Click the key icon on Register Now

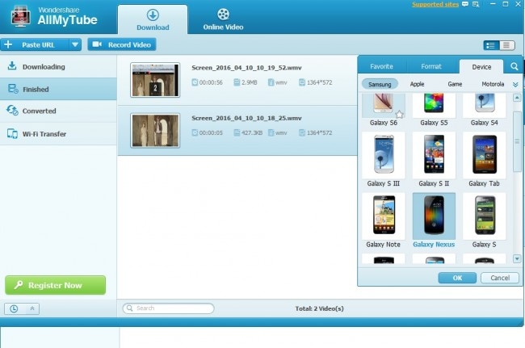click(19, 285)
